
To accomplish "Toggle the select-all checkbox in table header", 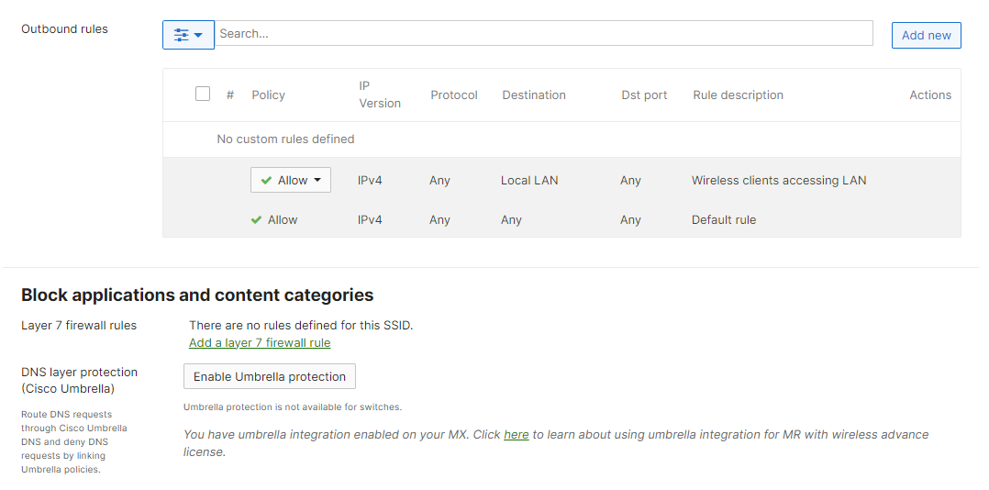I will pos(203,94).
